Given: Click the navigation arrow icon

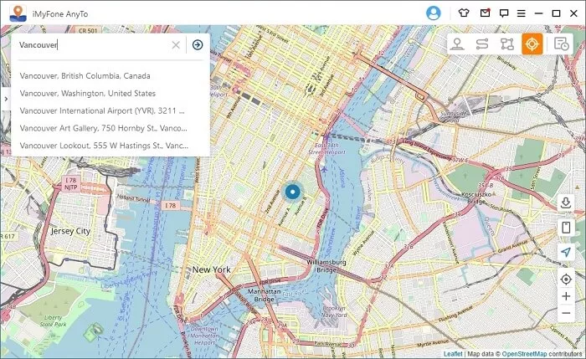Looking at the screenshot, I should click(566, 252).
